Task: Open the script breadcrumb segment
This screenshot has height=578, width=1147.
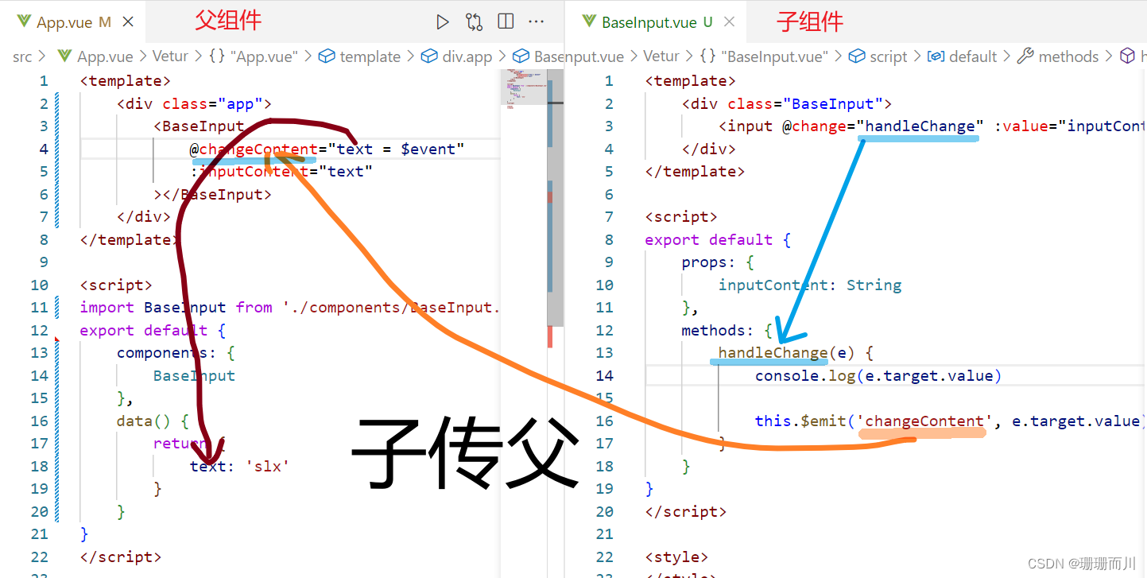Action: tap(889, 56)
